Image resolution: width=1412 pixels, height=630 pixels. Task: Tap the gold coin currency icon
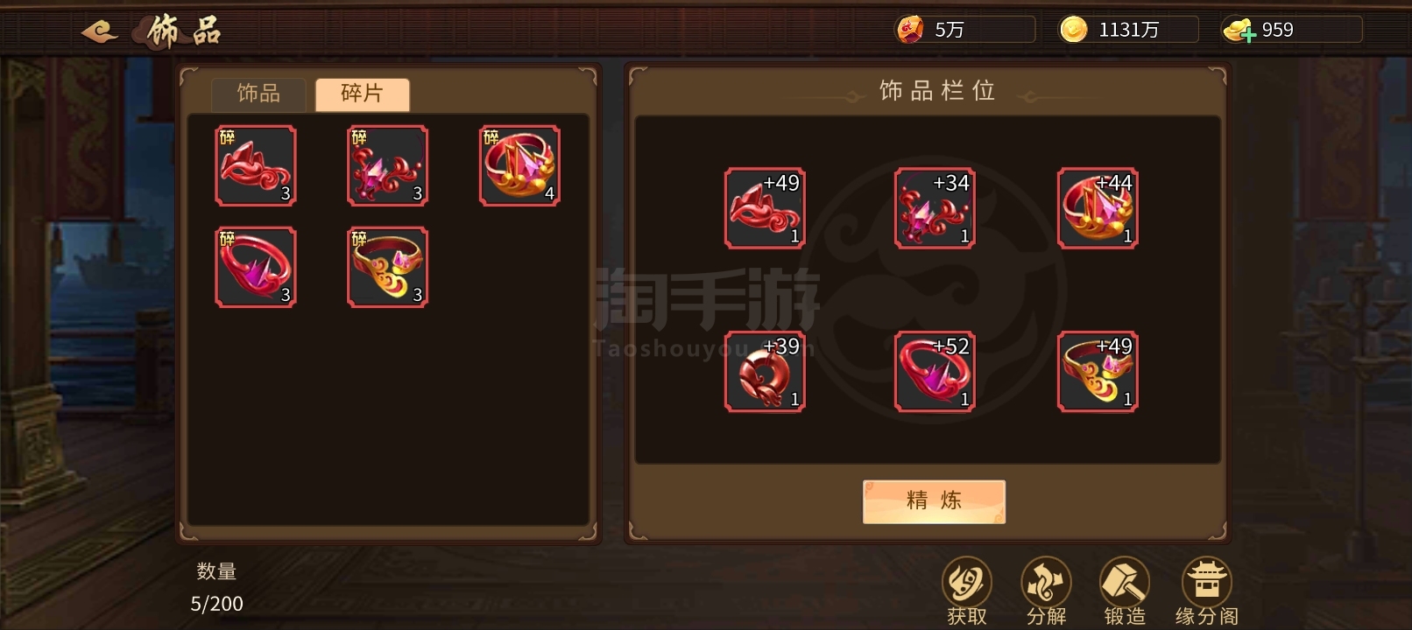pos(1073,30)
